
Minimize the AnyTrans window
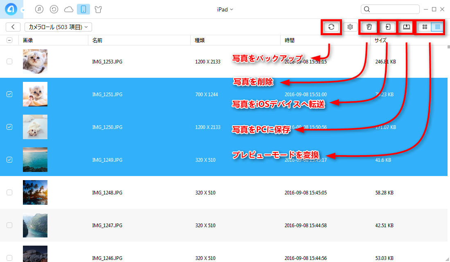[426, 9]
